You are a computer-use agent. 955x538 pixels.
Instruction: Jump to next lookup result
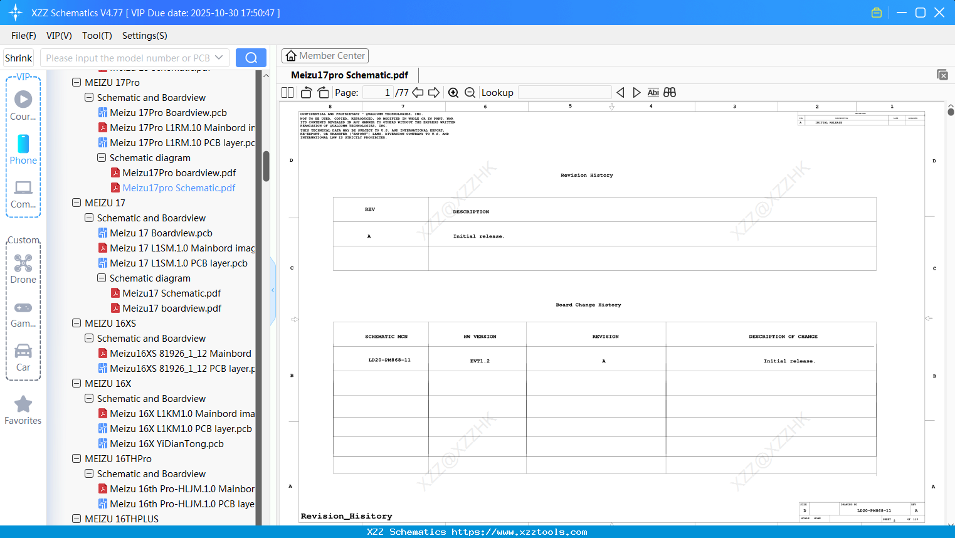click(x=636, y=93)
